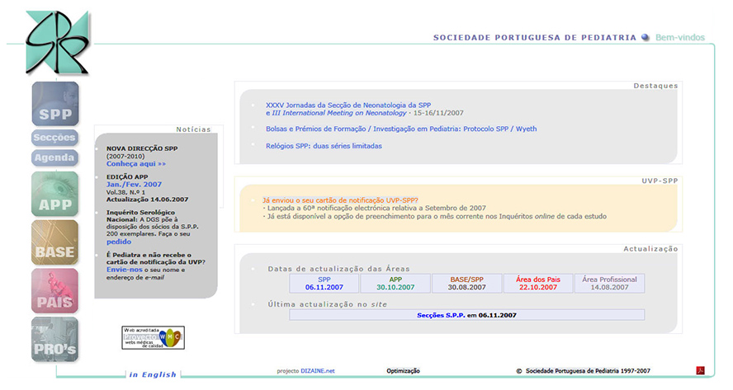Visit the DIZAINE.net project link
Screen dimensions: 733x390
[318, 371]
